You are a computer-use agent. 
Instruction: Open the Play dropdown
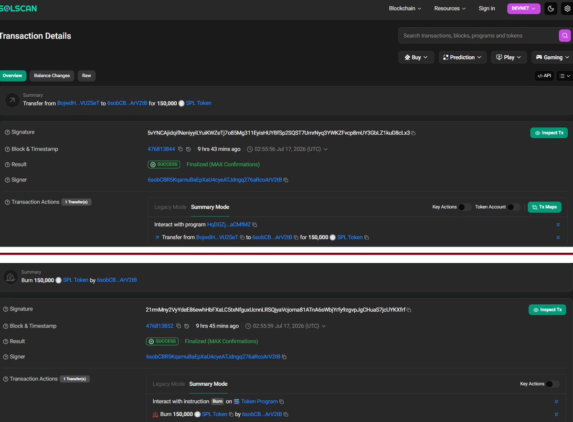click(509, 57)
